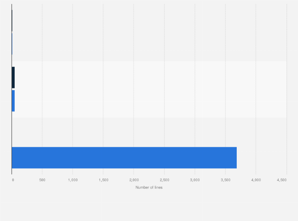Click the empty row above the large bar

click(x=149, y=132)
